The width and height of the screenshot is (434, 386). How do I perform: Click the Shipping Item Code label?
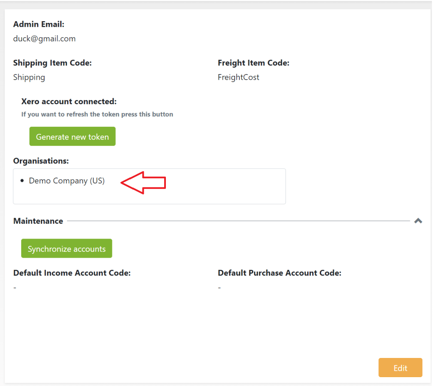pyautogui.click(x=52, y=63)
